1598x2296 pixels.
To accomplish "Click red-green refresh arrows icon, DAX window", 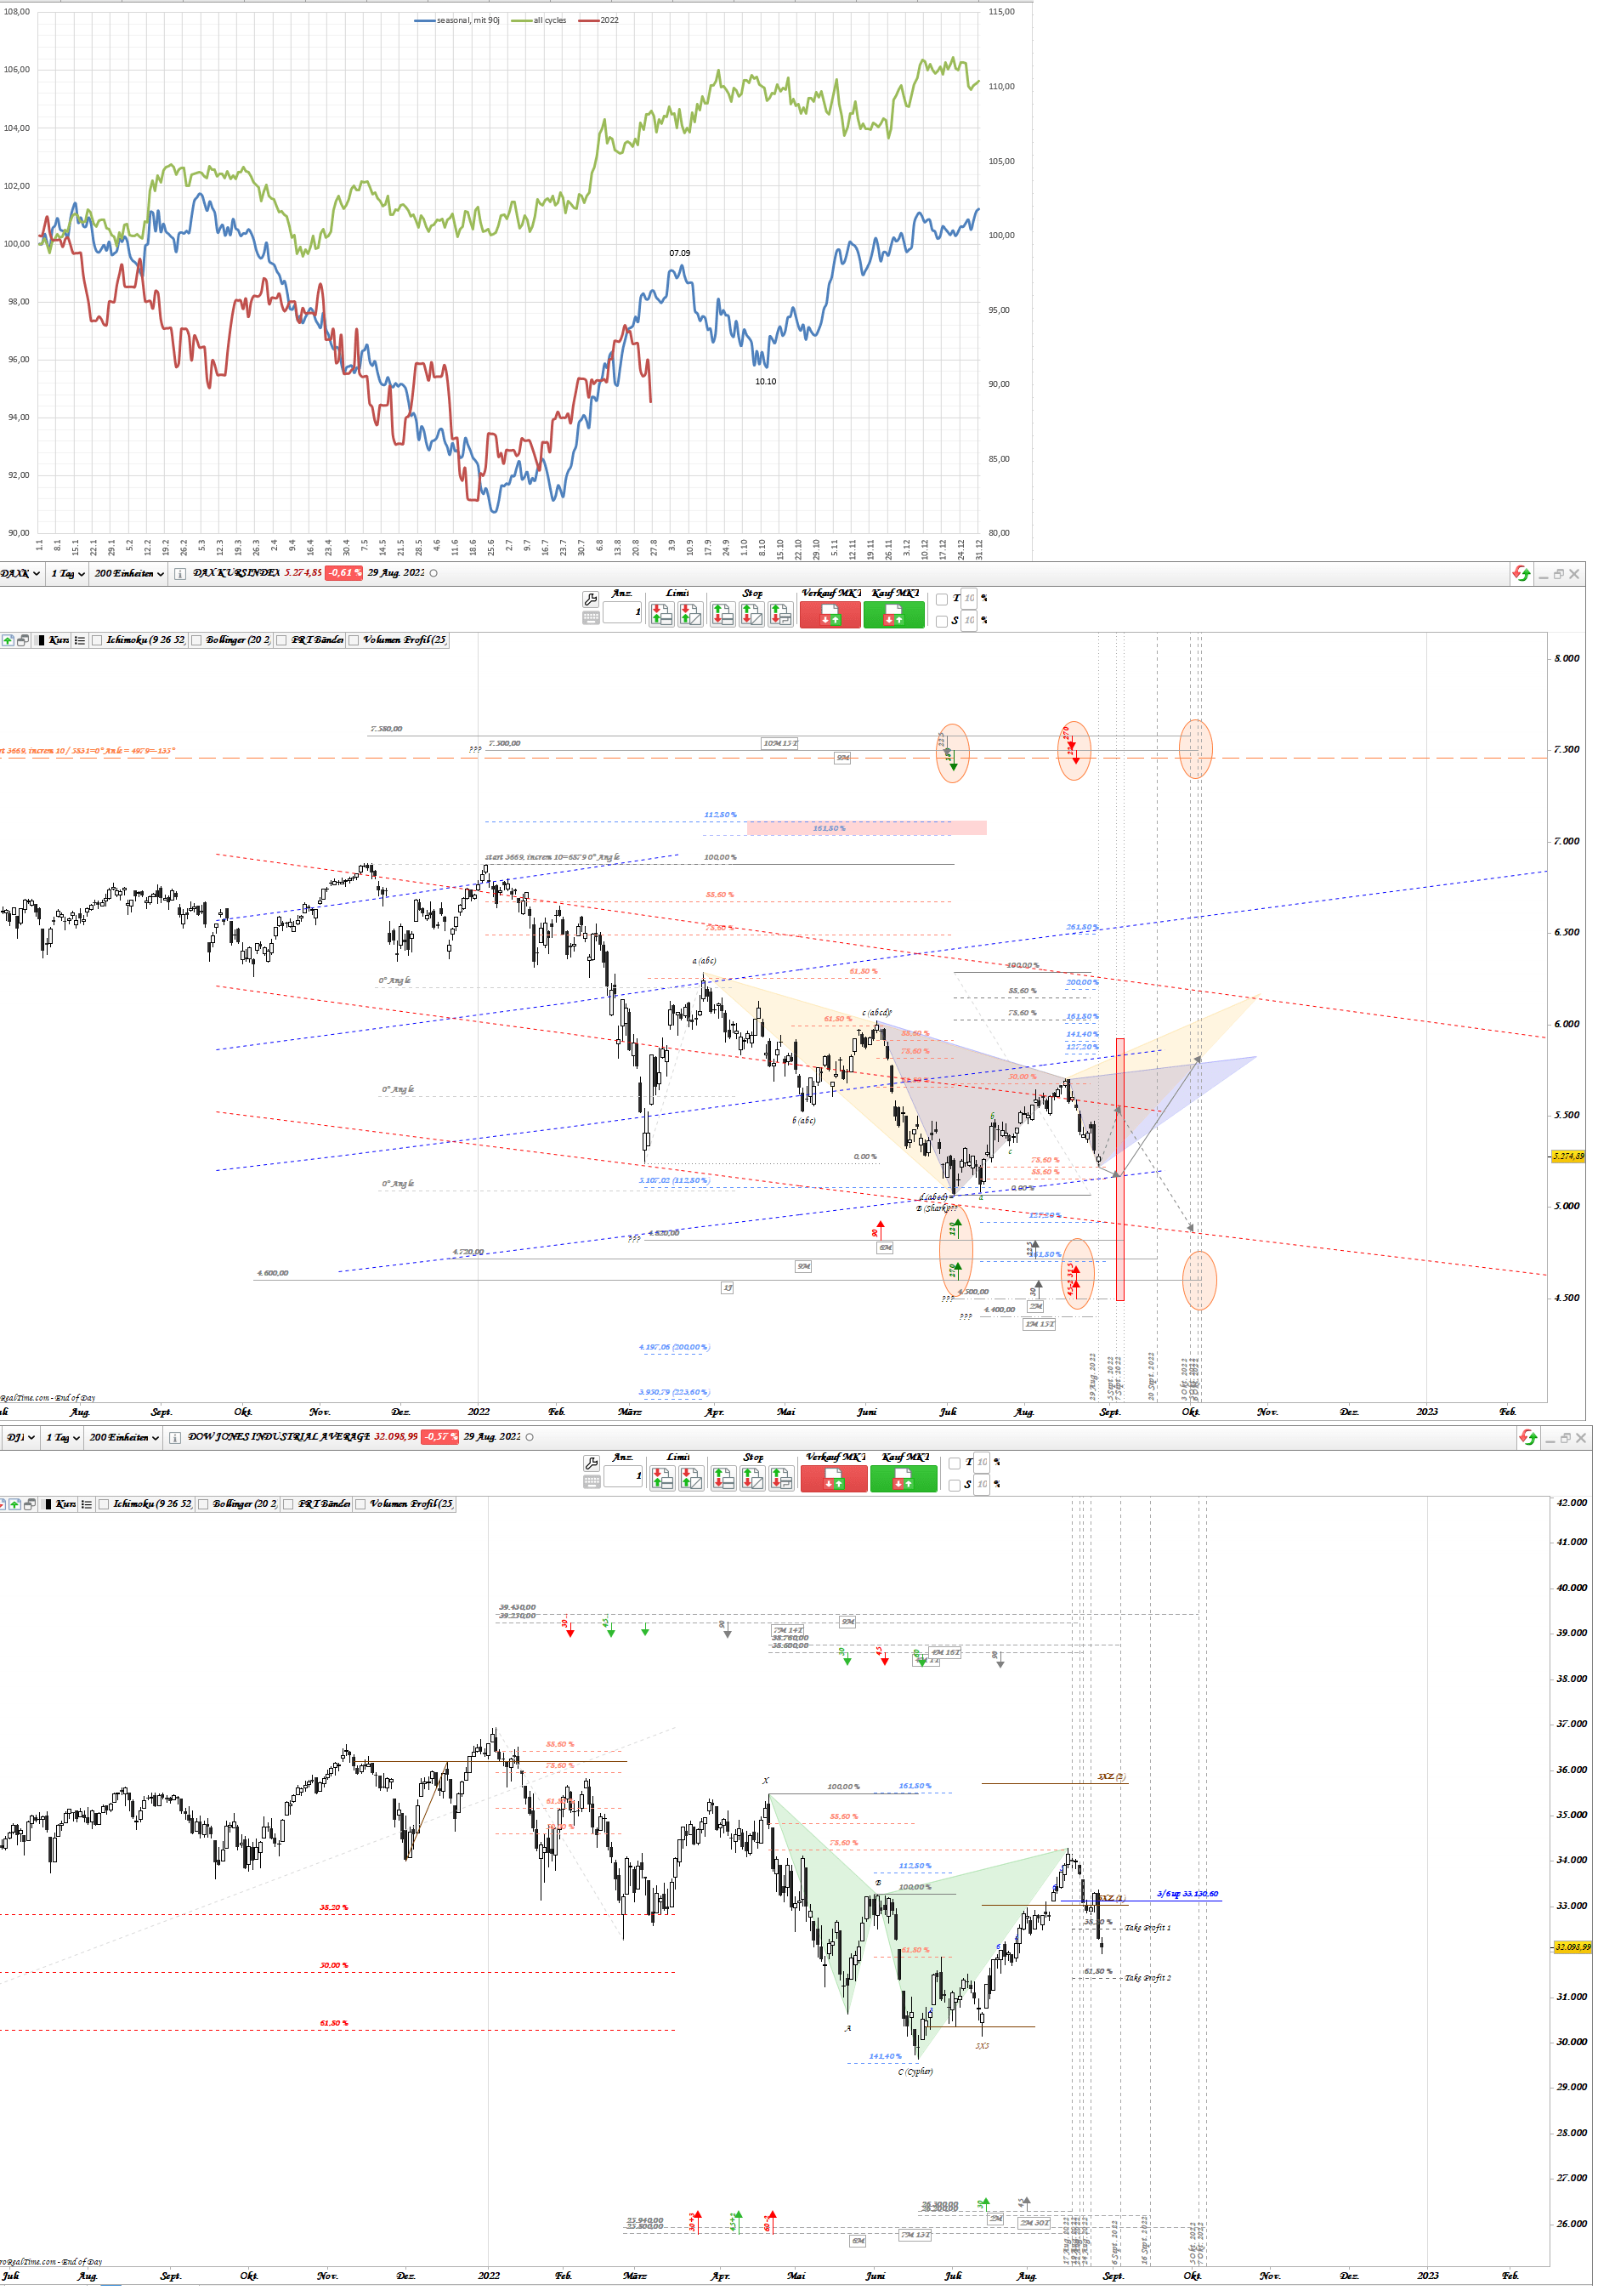I will click(1521, 574).
